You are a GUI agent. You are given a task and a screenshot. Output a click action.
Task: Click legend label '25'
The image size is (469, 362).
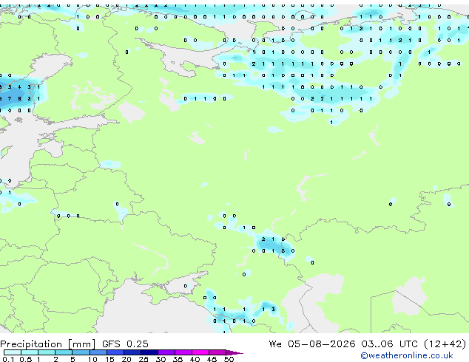(144, 359)
